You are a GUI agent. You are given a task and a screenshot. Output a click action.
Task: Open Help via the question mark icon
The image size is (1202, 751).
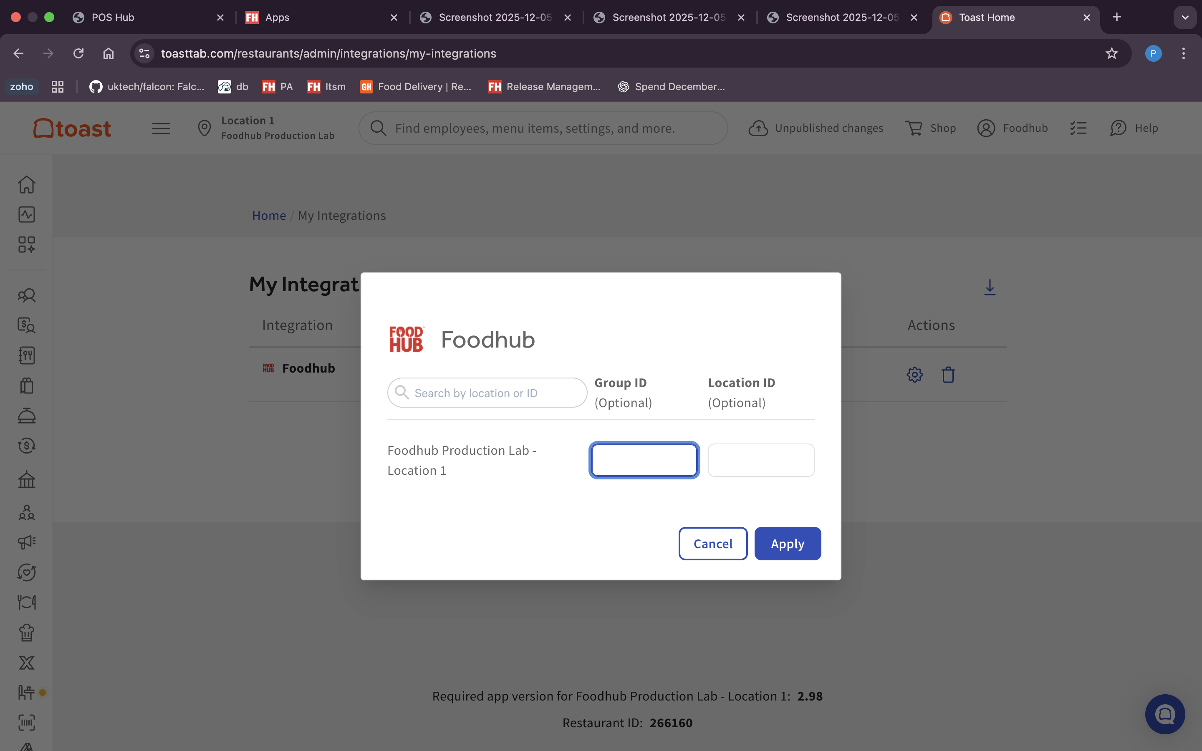coord(1118,128)
